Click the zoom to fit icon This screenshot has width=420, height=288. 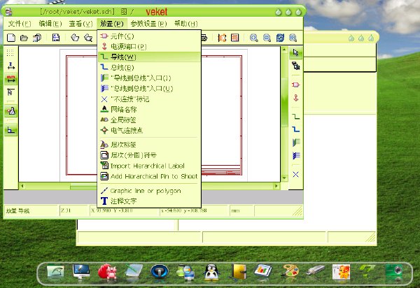[x=293, y=38]
